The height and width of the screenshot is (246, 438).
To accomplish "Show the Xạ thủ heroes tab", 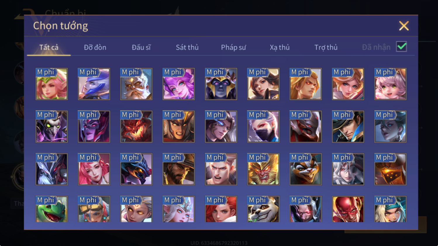I will point(280,47).
